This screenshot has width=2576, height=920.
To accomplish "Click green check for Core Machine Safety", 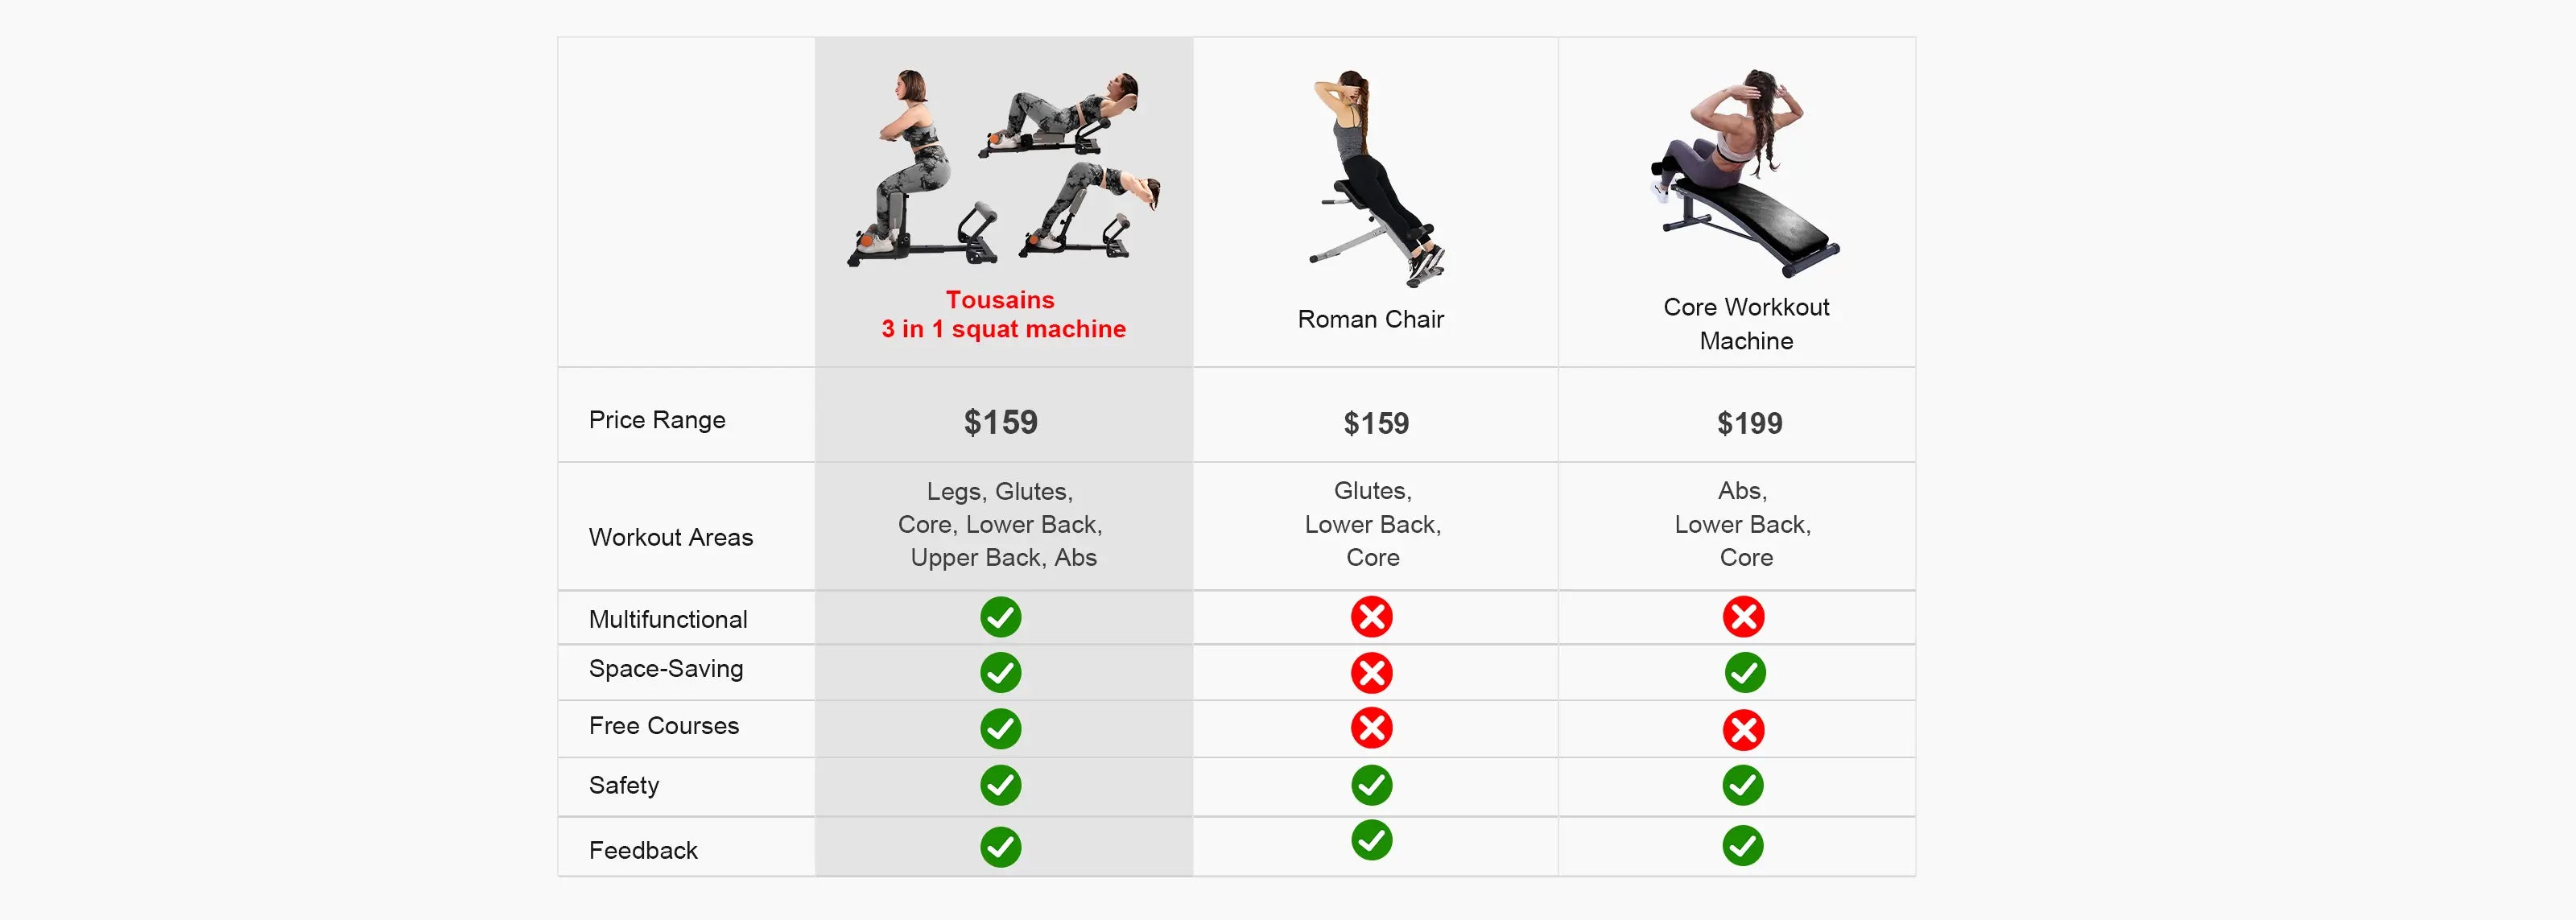I will (1743, 785).
